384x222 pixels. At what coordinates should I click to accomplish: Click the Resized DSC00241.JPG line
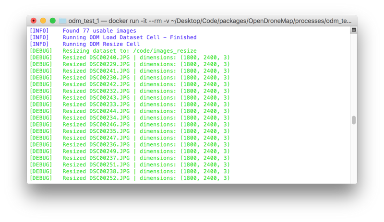coord(130,71)
